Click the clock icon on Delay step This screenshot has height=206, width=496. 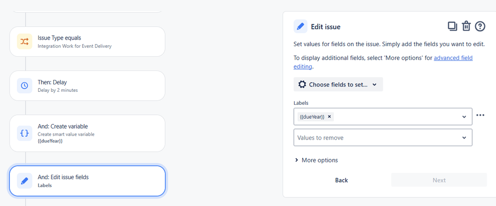[24, 86]
